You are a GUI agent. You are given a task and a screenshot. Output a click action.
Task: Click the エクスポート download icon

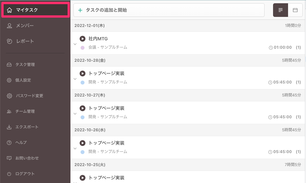(x=9, y=127)
